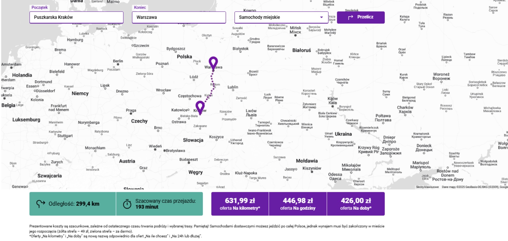Click the Odległość 299,4 km panel
The image size is (508, 241).
pos(72,204)
